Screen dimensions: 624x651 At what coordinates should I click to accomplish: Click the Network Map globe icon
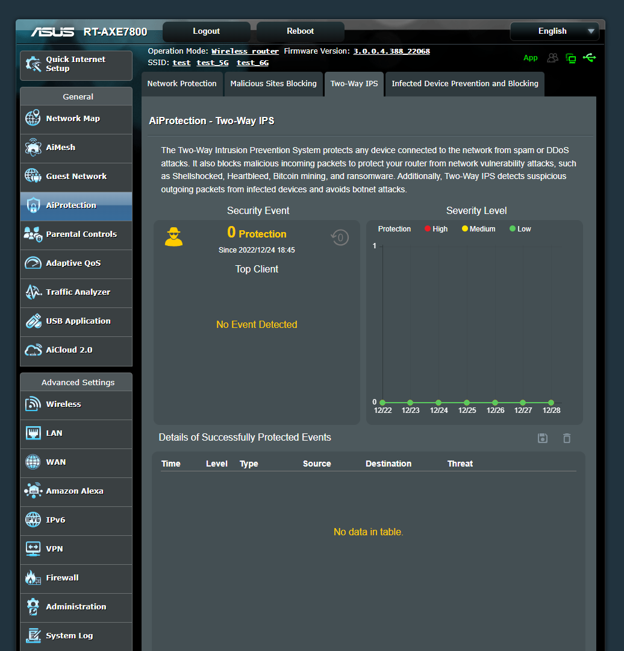click(x=33, y=118)
